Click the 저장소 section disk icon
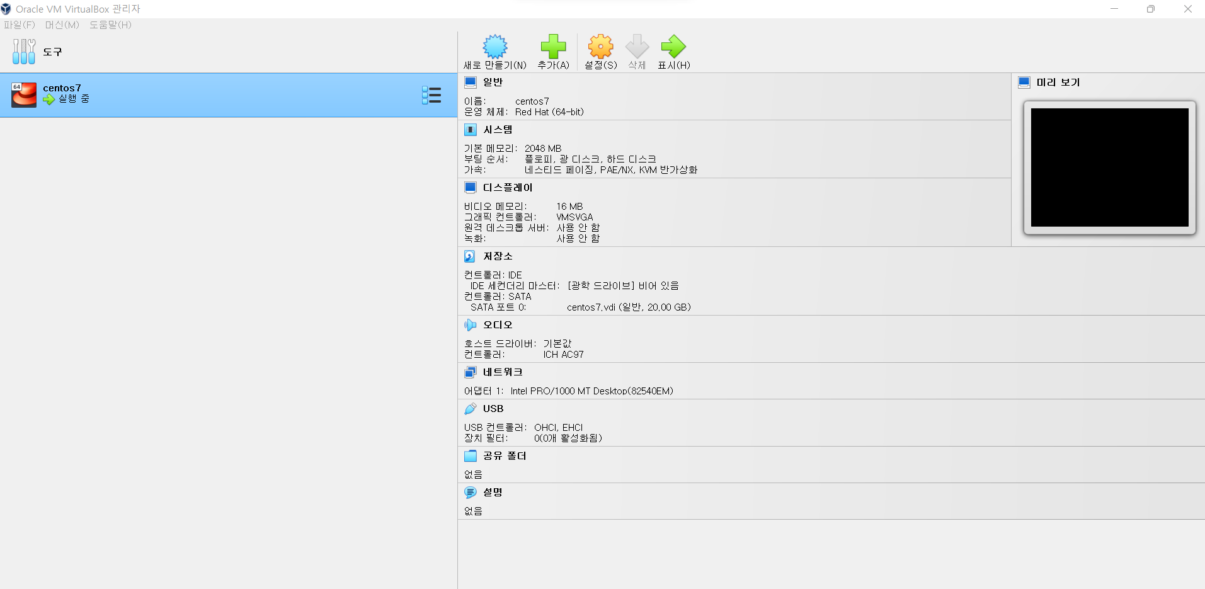 click(470, 256)
